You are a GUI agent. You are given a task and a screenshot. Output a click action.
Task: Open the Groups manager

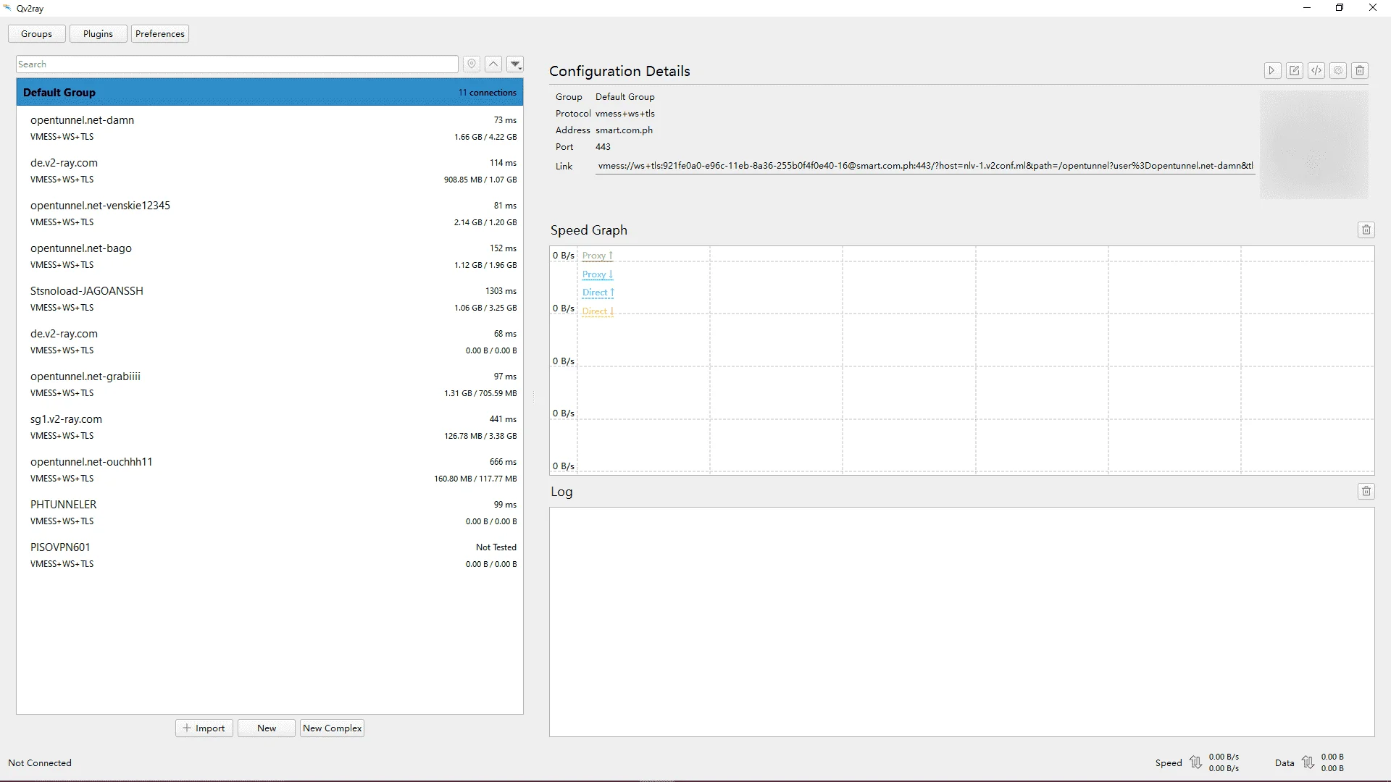(36, 34)
